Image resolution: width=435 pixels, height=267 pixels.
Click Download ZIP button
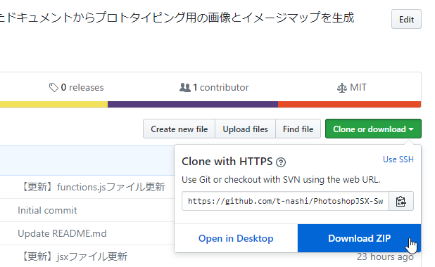359,238
